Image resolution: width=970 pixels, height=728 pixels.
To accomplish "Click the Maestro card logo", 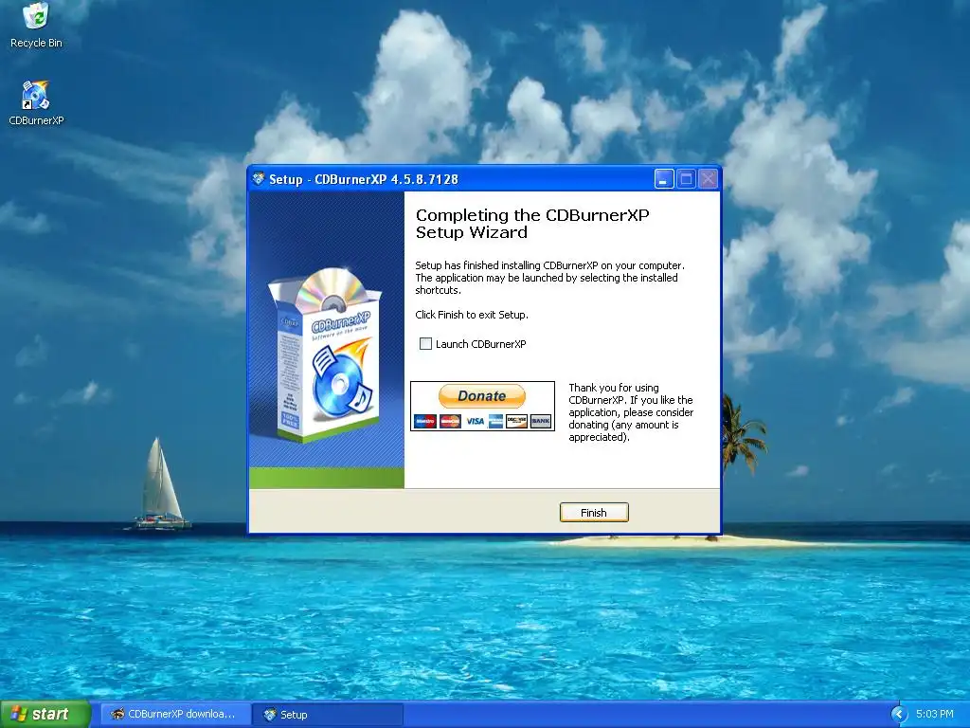I will [425, 422].
